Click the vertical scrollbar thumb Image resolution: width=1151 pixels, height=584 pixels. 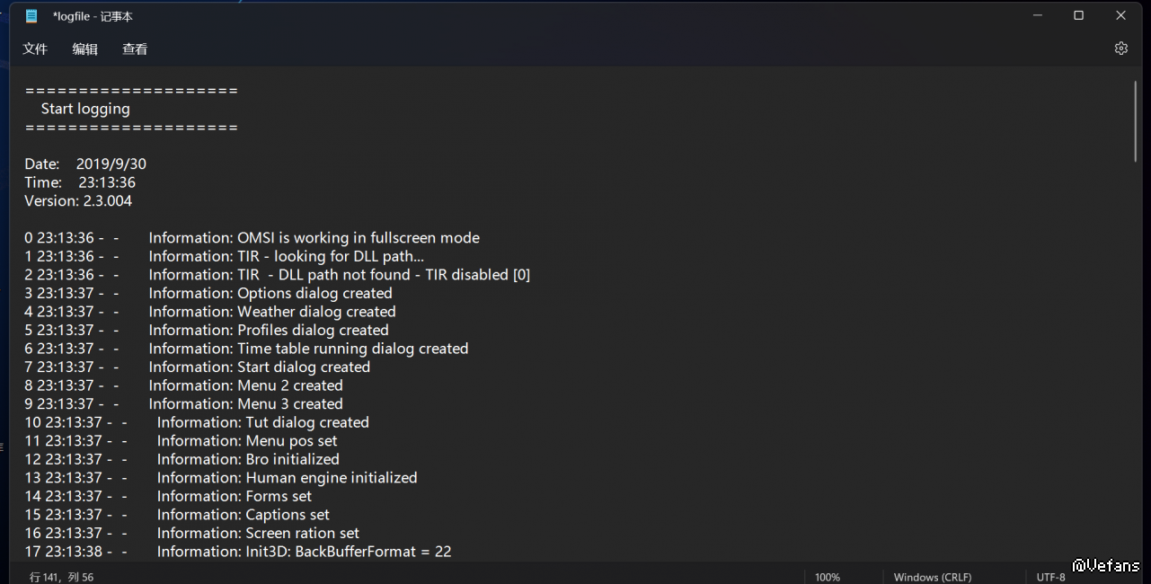click(1136, 121)
